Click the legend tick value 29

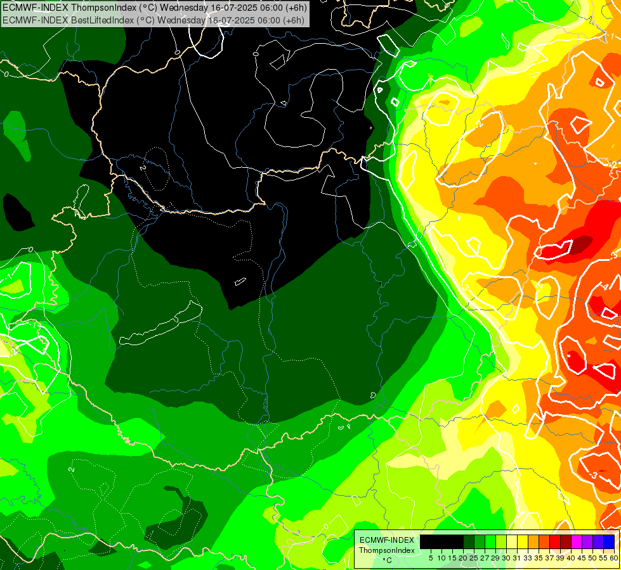[x=495, y=558]
